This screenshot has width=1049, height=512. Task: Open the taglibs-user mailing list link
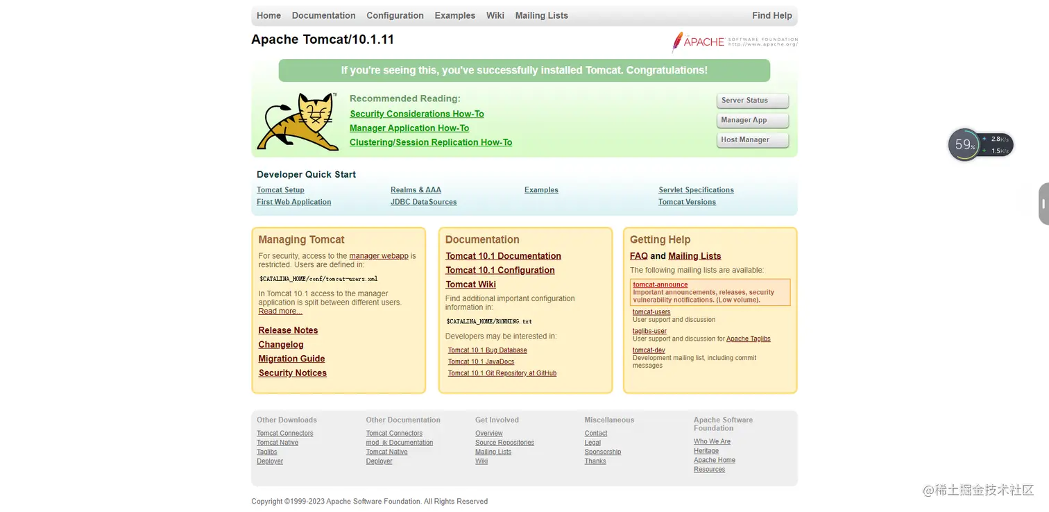[x=649, y=331]
